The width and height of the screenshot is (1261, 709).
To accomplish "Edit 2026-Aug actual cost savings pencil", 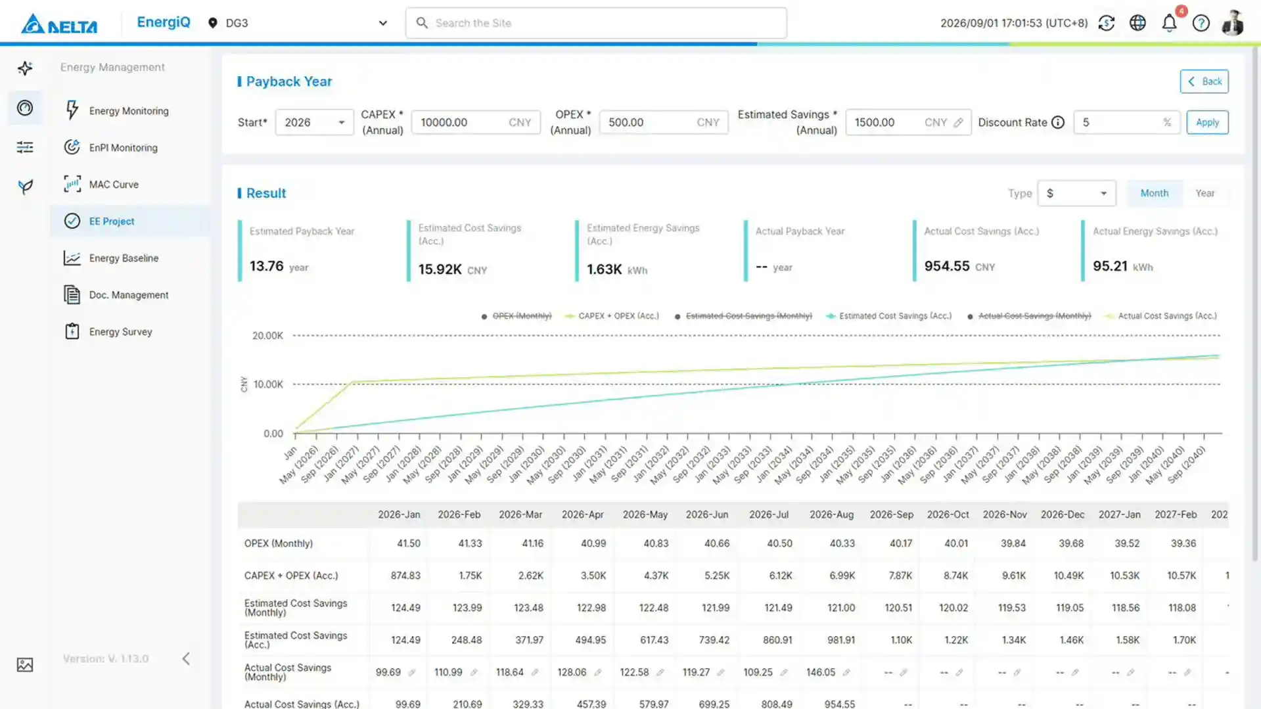I will pyautogui.click(x=846, y=672).
